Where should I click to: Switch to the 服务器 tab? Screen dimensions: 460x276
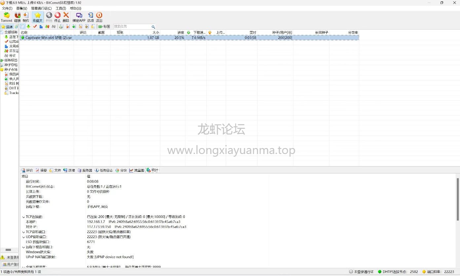pyautogui.click(x=85, y=170)
